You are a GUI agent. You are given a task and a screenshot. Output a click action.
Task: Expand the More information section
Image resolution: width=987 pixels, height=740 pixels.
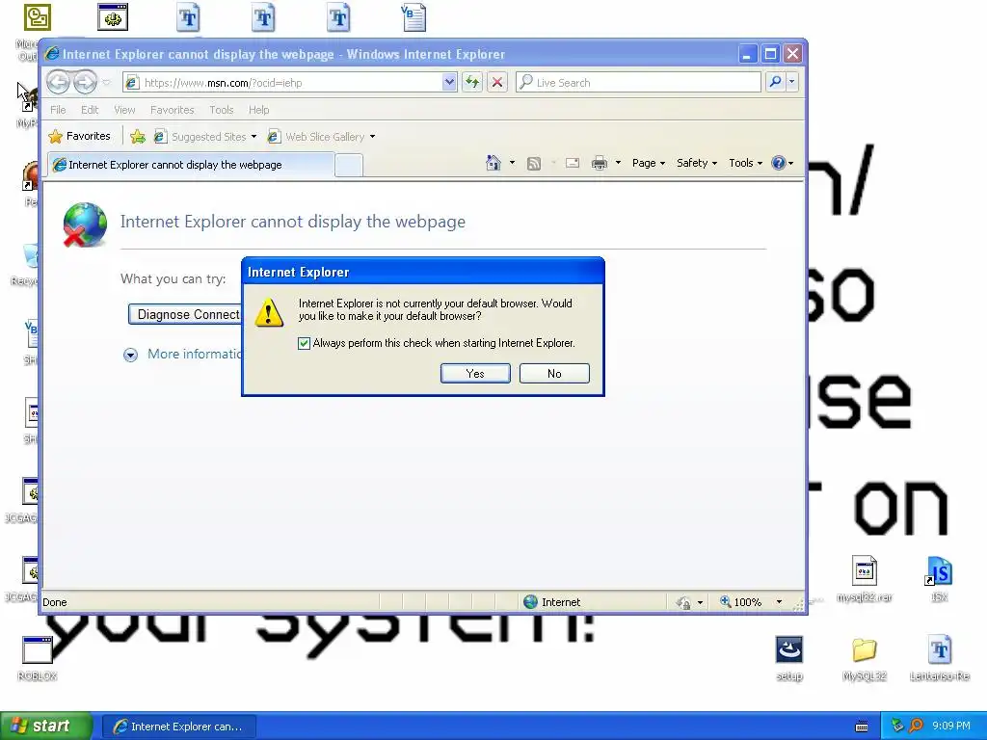click(182, 355)
